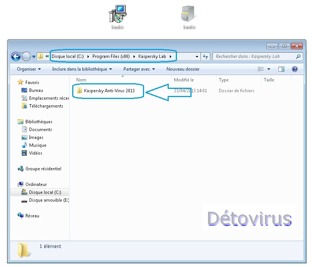Select Disque local (C:) in breadcrumb
This screenshot has height=267, width=312.
point(68,56)
